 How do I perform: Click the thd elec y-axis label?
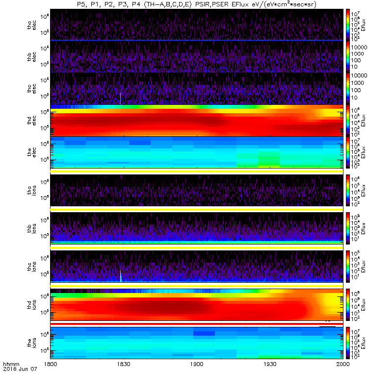pyautogui.click(x=32, y=121)
